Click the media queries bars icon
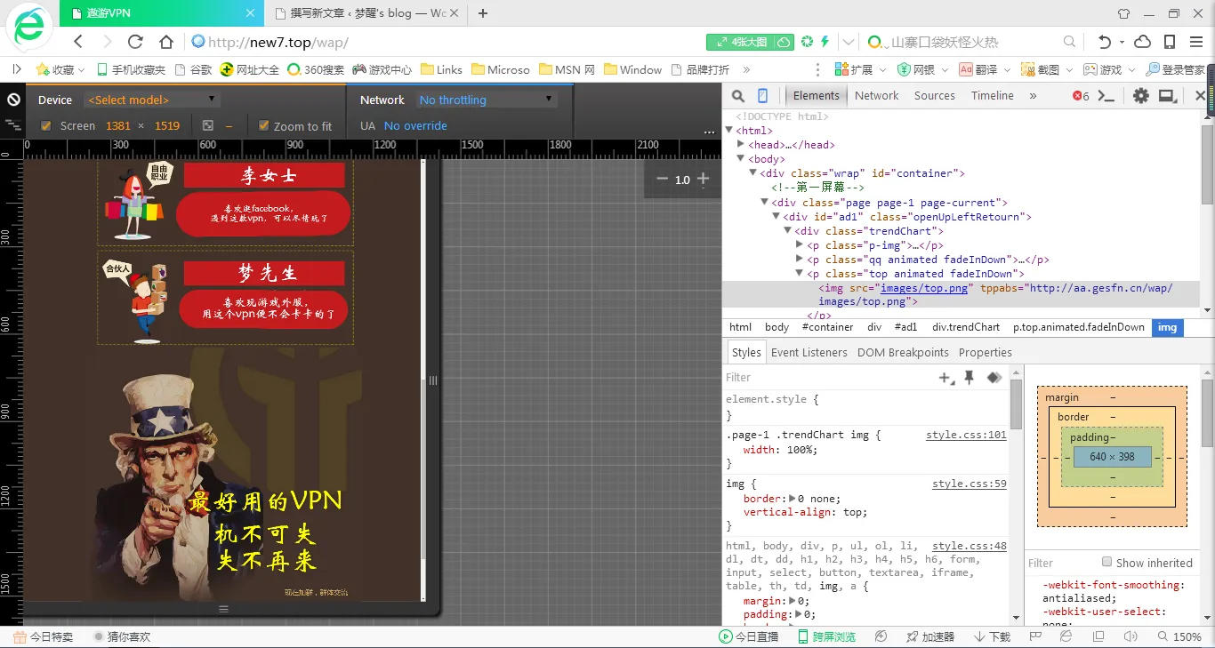Screen dimensions: 1215x648 13,125
